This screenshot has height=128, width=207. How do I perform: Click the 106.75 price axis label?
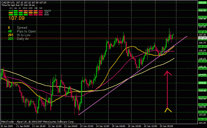202,43
